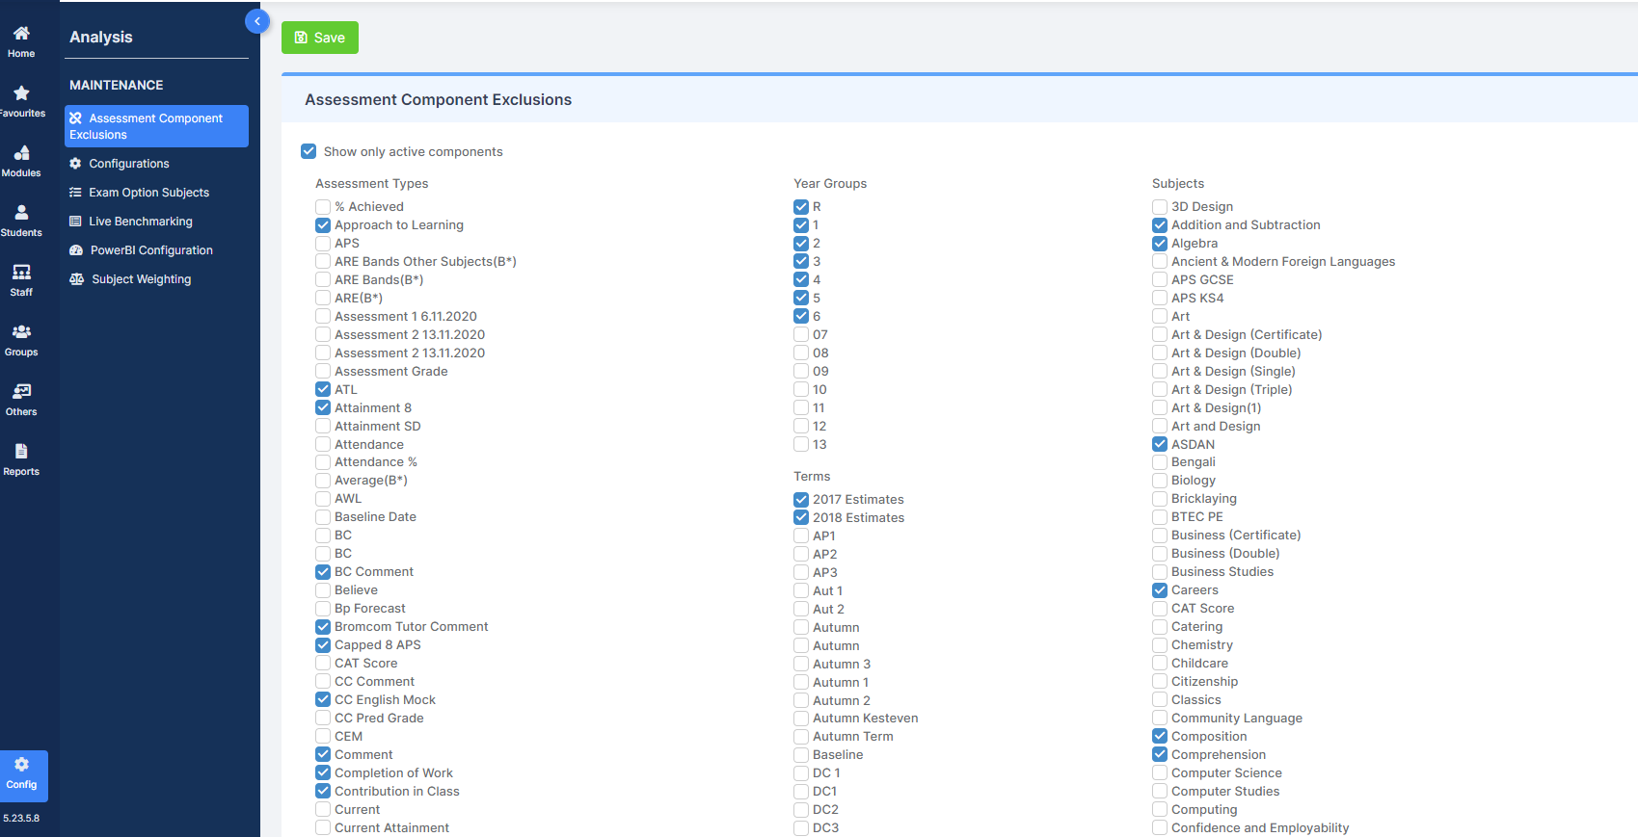Check CAT Score assessment type checkbox
This screenshot has width=1638, height=837.
(x=323, y=664)
